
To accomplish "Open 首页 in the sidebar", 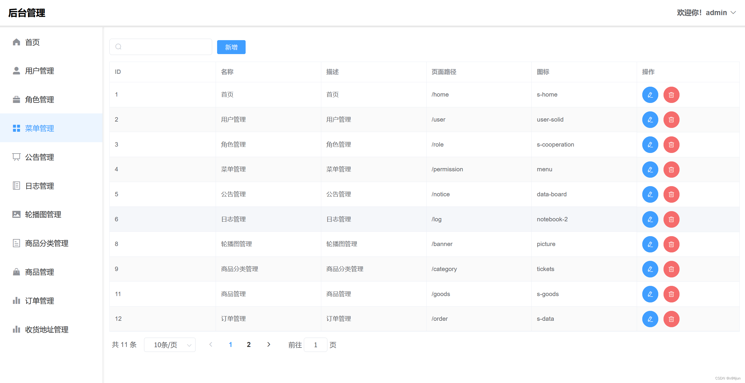I will [51, 42].
